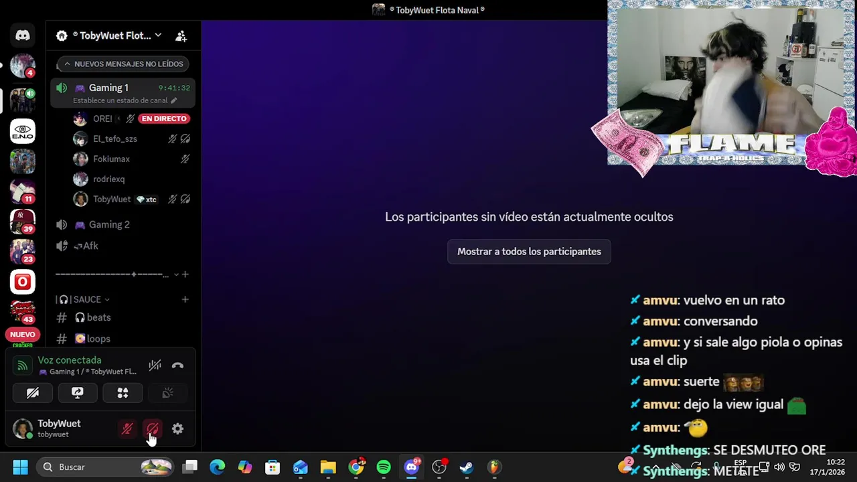
Task: Toggle microphone mute in user panel
Action: [x=127, y=429]
